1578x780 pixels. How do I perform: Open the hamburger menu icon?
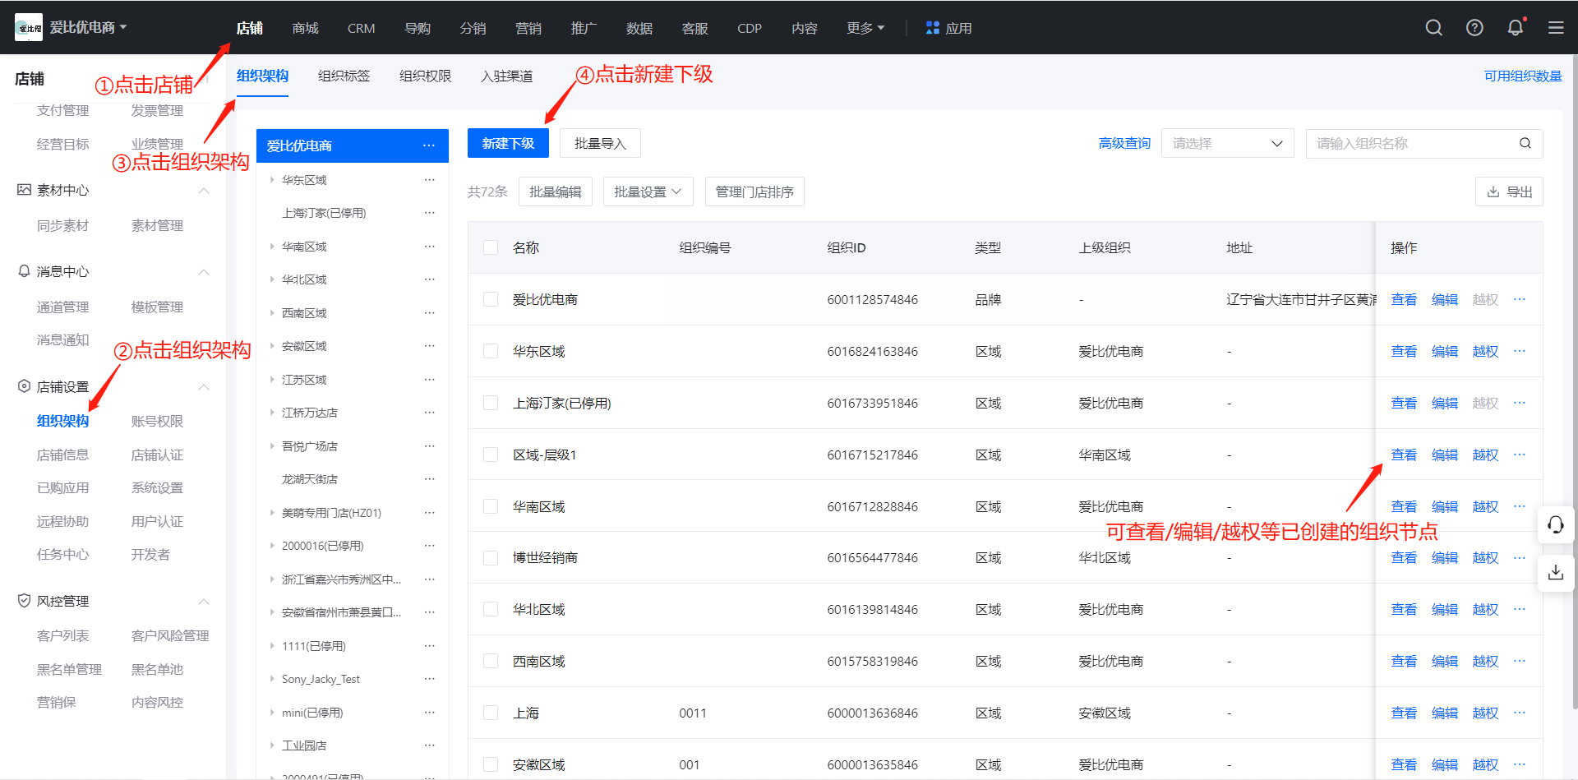coord(1556,28)
